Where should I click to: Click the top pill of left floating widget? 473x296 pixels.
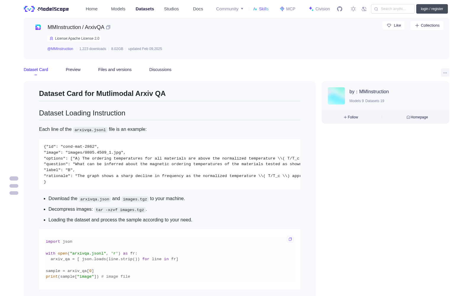(x=14, y=178)
